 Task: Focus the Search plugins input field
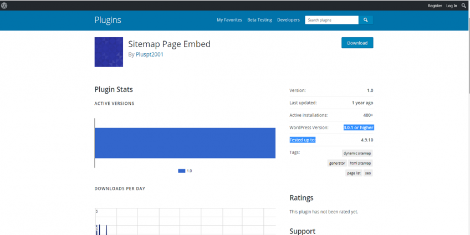(332, 20)
